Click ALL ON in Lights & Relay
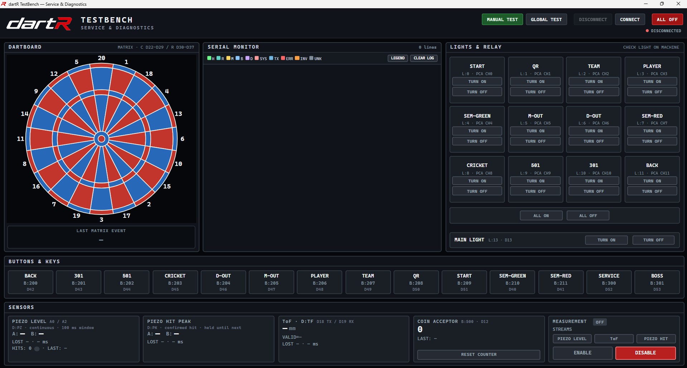The image size is (687, 368). [541, 216]
